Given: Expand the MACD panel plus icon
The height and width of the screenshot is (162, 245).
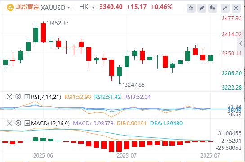Looking at the screenshot, I should point(27,123).
